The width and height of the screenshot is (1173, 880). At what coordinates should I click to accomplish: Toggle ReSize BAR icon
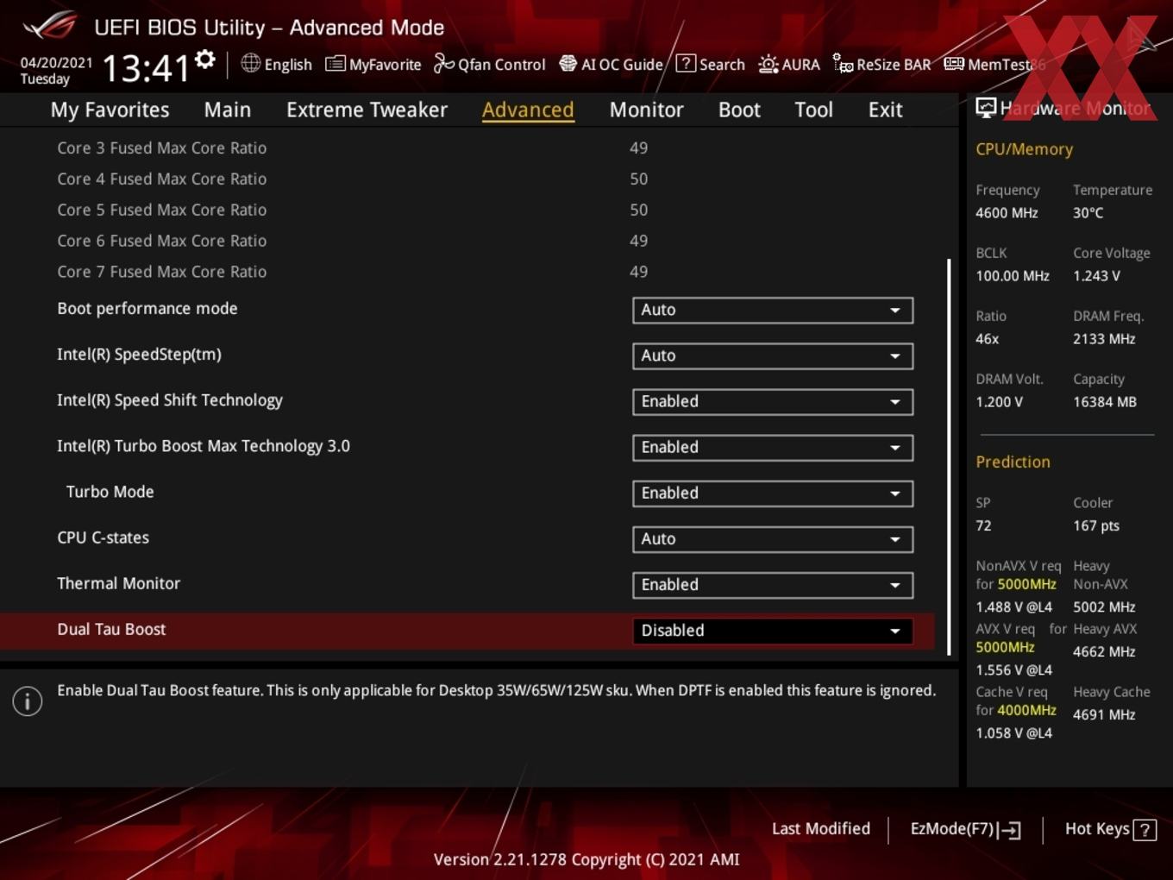tap(843, 63)
